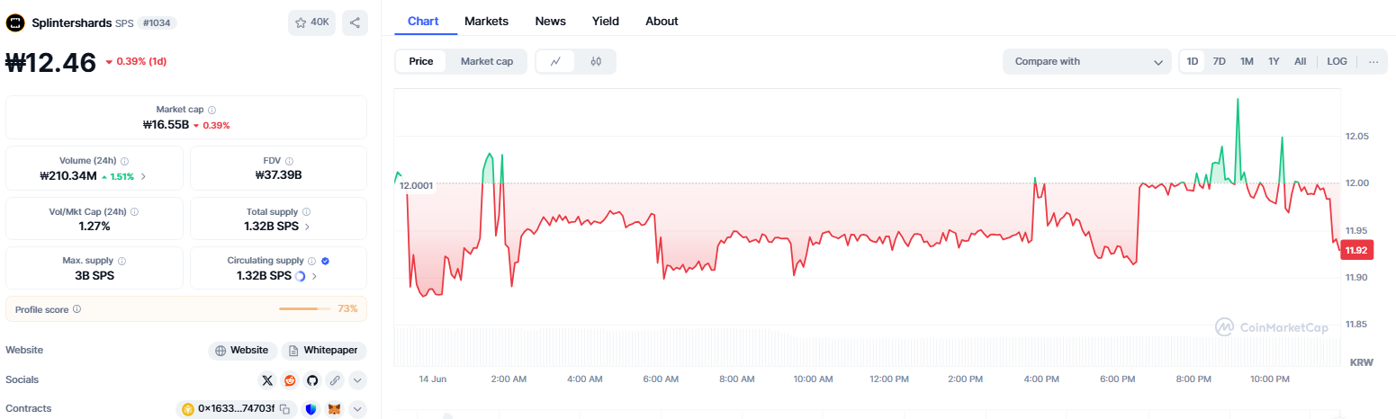Open the Compare with dropdown
Screen dimensions: 1396x419
[x=1087, y=61]
